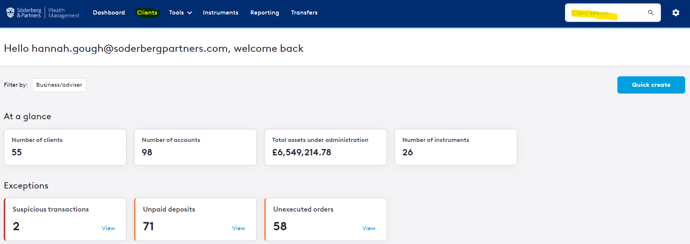
Task: Click the Wealth Management brand text
Action: 64,13
